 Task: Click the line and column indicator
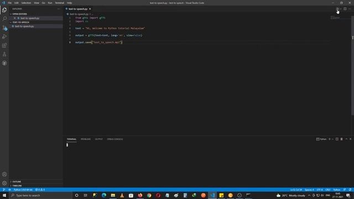point(296,190)
